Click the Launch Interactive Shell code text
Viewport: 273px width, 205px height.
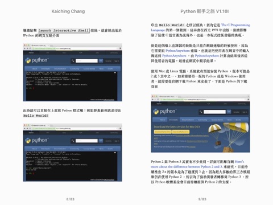64,30
